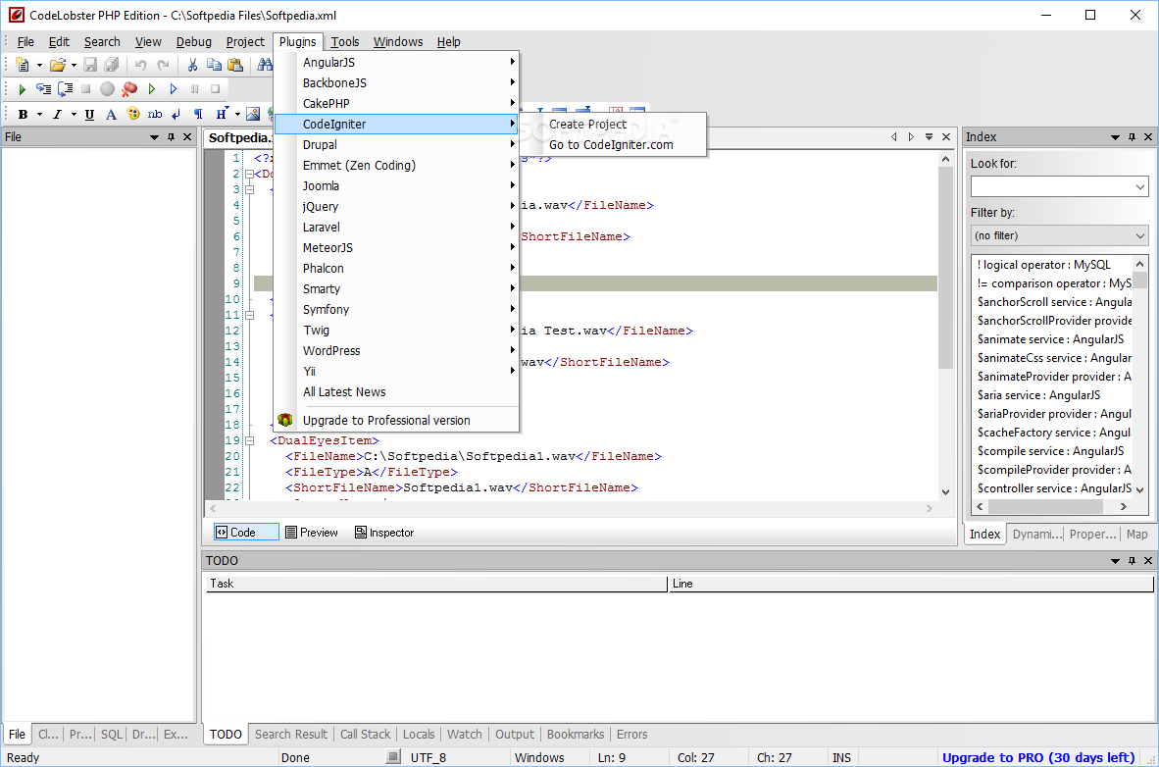Open the Italic dropdown arrow
The height and width of the screenshot is (767, 1159).
(x=74, y=115)
